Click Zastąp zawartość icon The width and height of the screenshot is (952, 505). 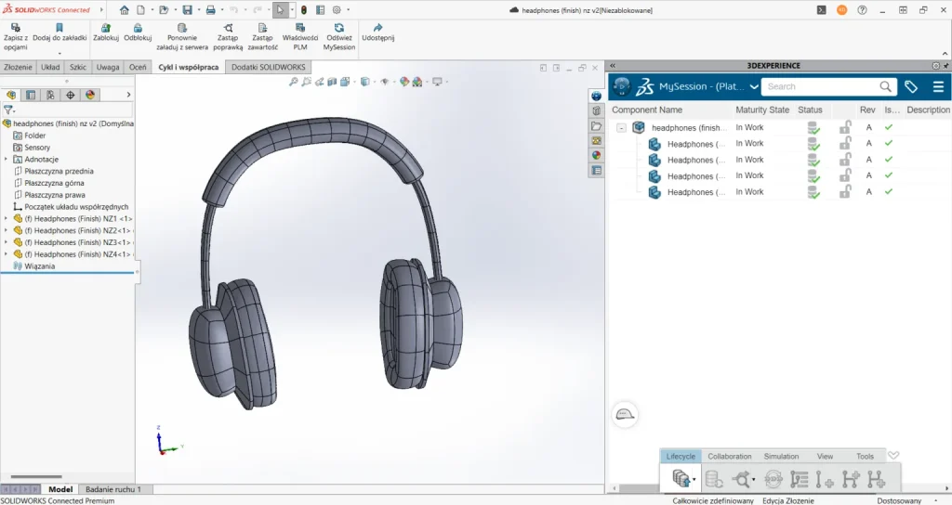coord(262,27)
